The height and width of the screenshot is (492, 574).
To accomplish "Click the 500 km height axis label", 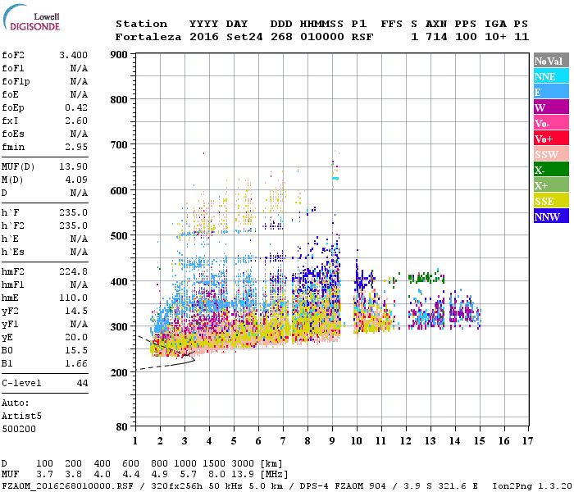I will [119, 236].
